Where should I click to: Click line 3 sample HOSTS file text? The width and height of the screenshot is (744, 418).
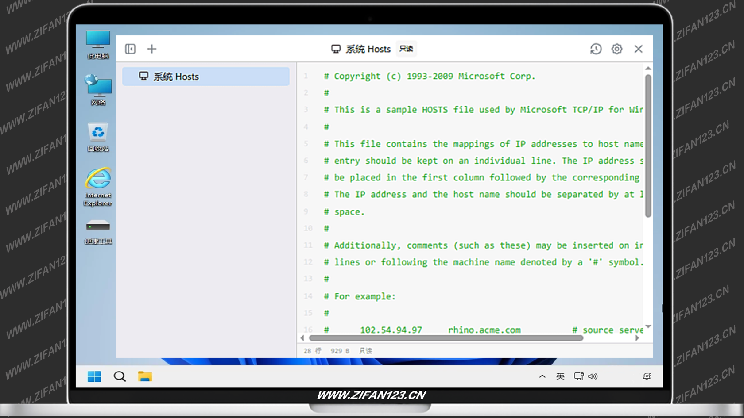tap(483, 110)
